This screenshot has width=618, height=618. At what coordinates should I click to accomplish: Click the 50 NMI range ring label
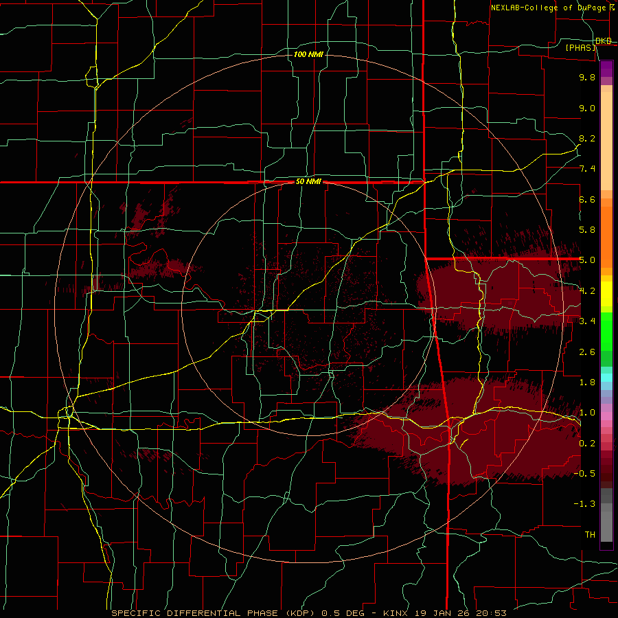click(308, 182)
